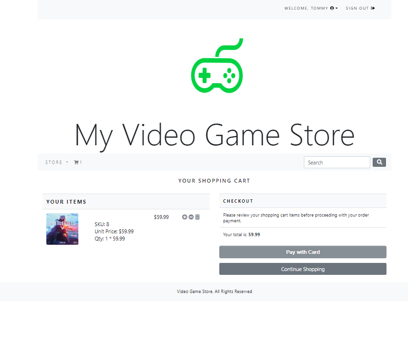Select SIGN OUT in the header
Screen dimensions: 408x359
point(357,8)
